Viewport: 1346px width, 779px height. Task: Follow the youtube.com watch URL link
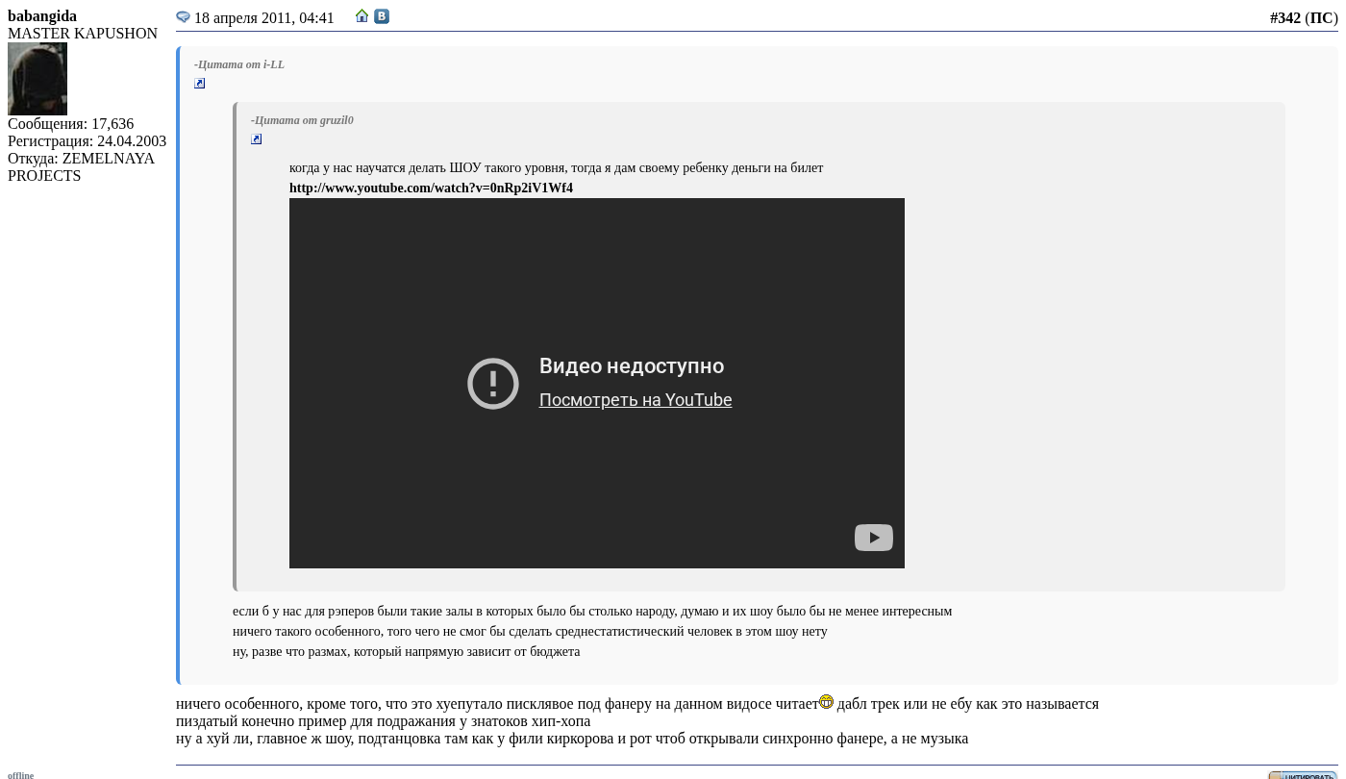coord(431,188)
